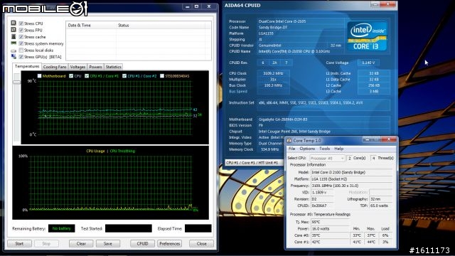Viewport: 455px width, 256px height.
Task: Click the L3 Cache value in AIDA64 CPUID
Action: pos(374,92)
